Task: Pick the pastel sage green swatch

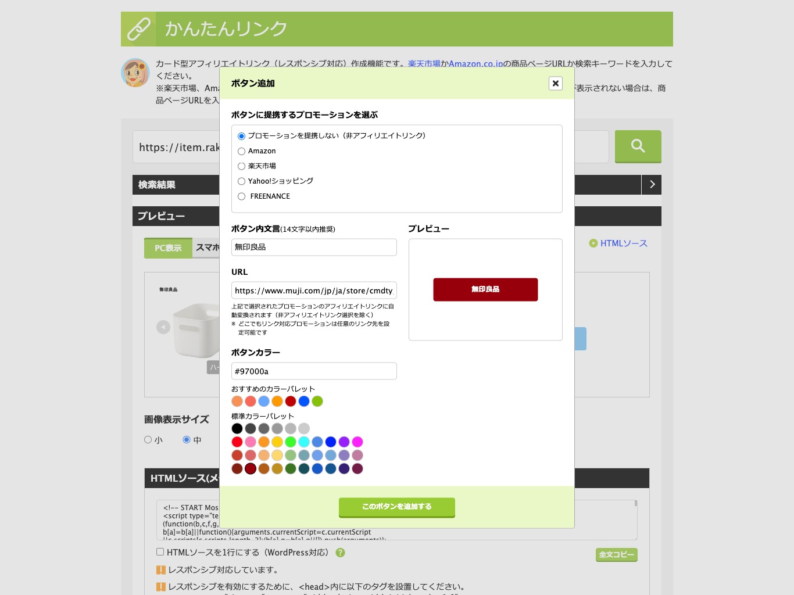Action: tap(291, 456)
